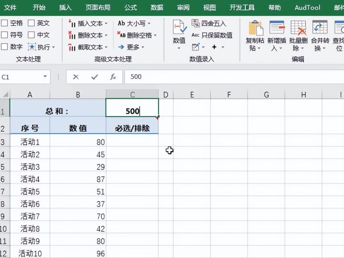Click the select-all corner triangle
Image resolution: width=344 pixels, height=258 pixels.
[x=5, y=94]
